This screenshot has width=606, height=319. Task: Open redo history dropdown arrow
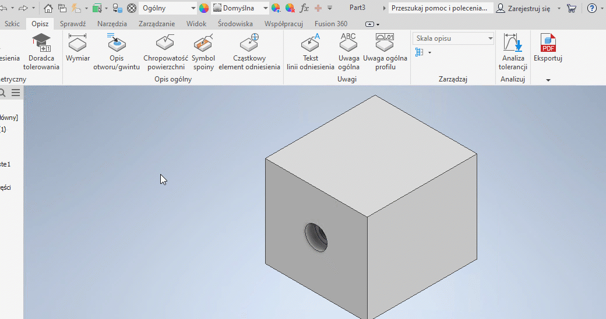click(x=33, y=8)
